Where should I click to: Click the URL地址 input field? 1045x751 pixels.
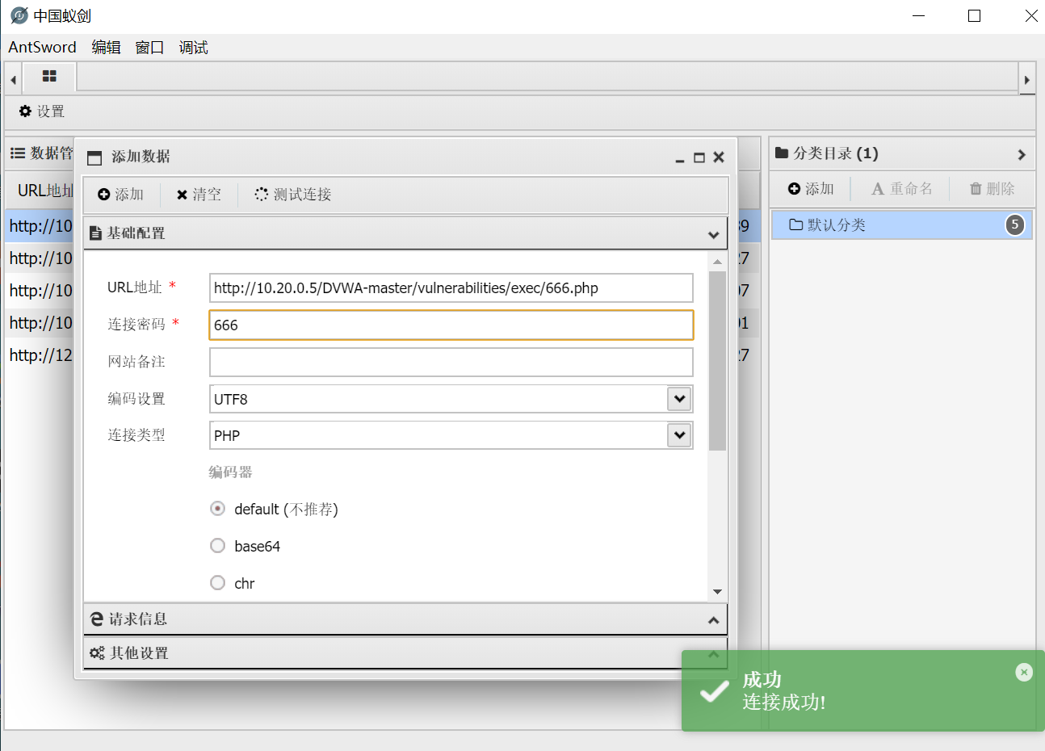(x=451, y=287)
